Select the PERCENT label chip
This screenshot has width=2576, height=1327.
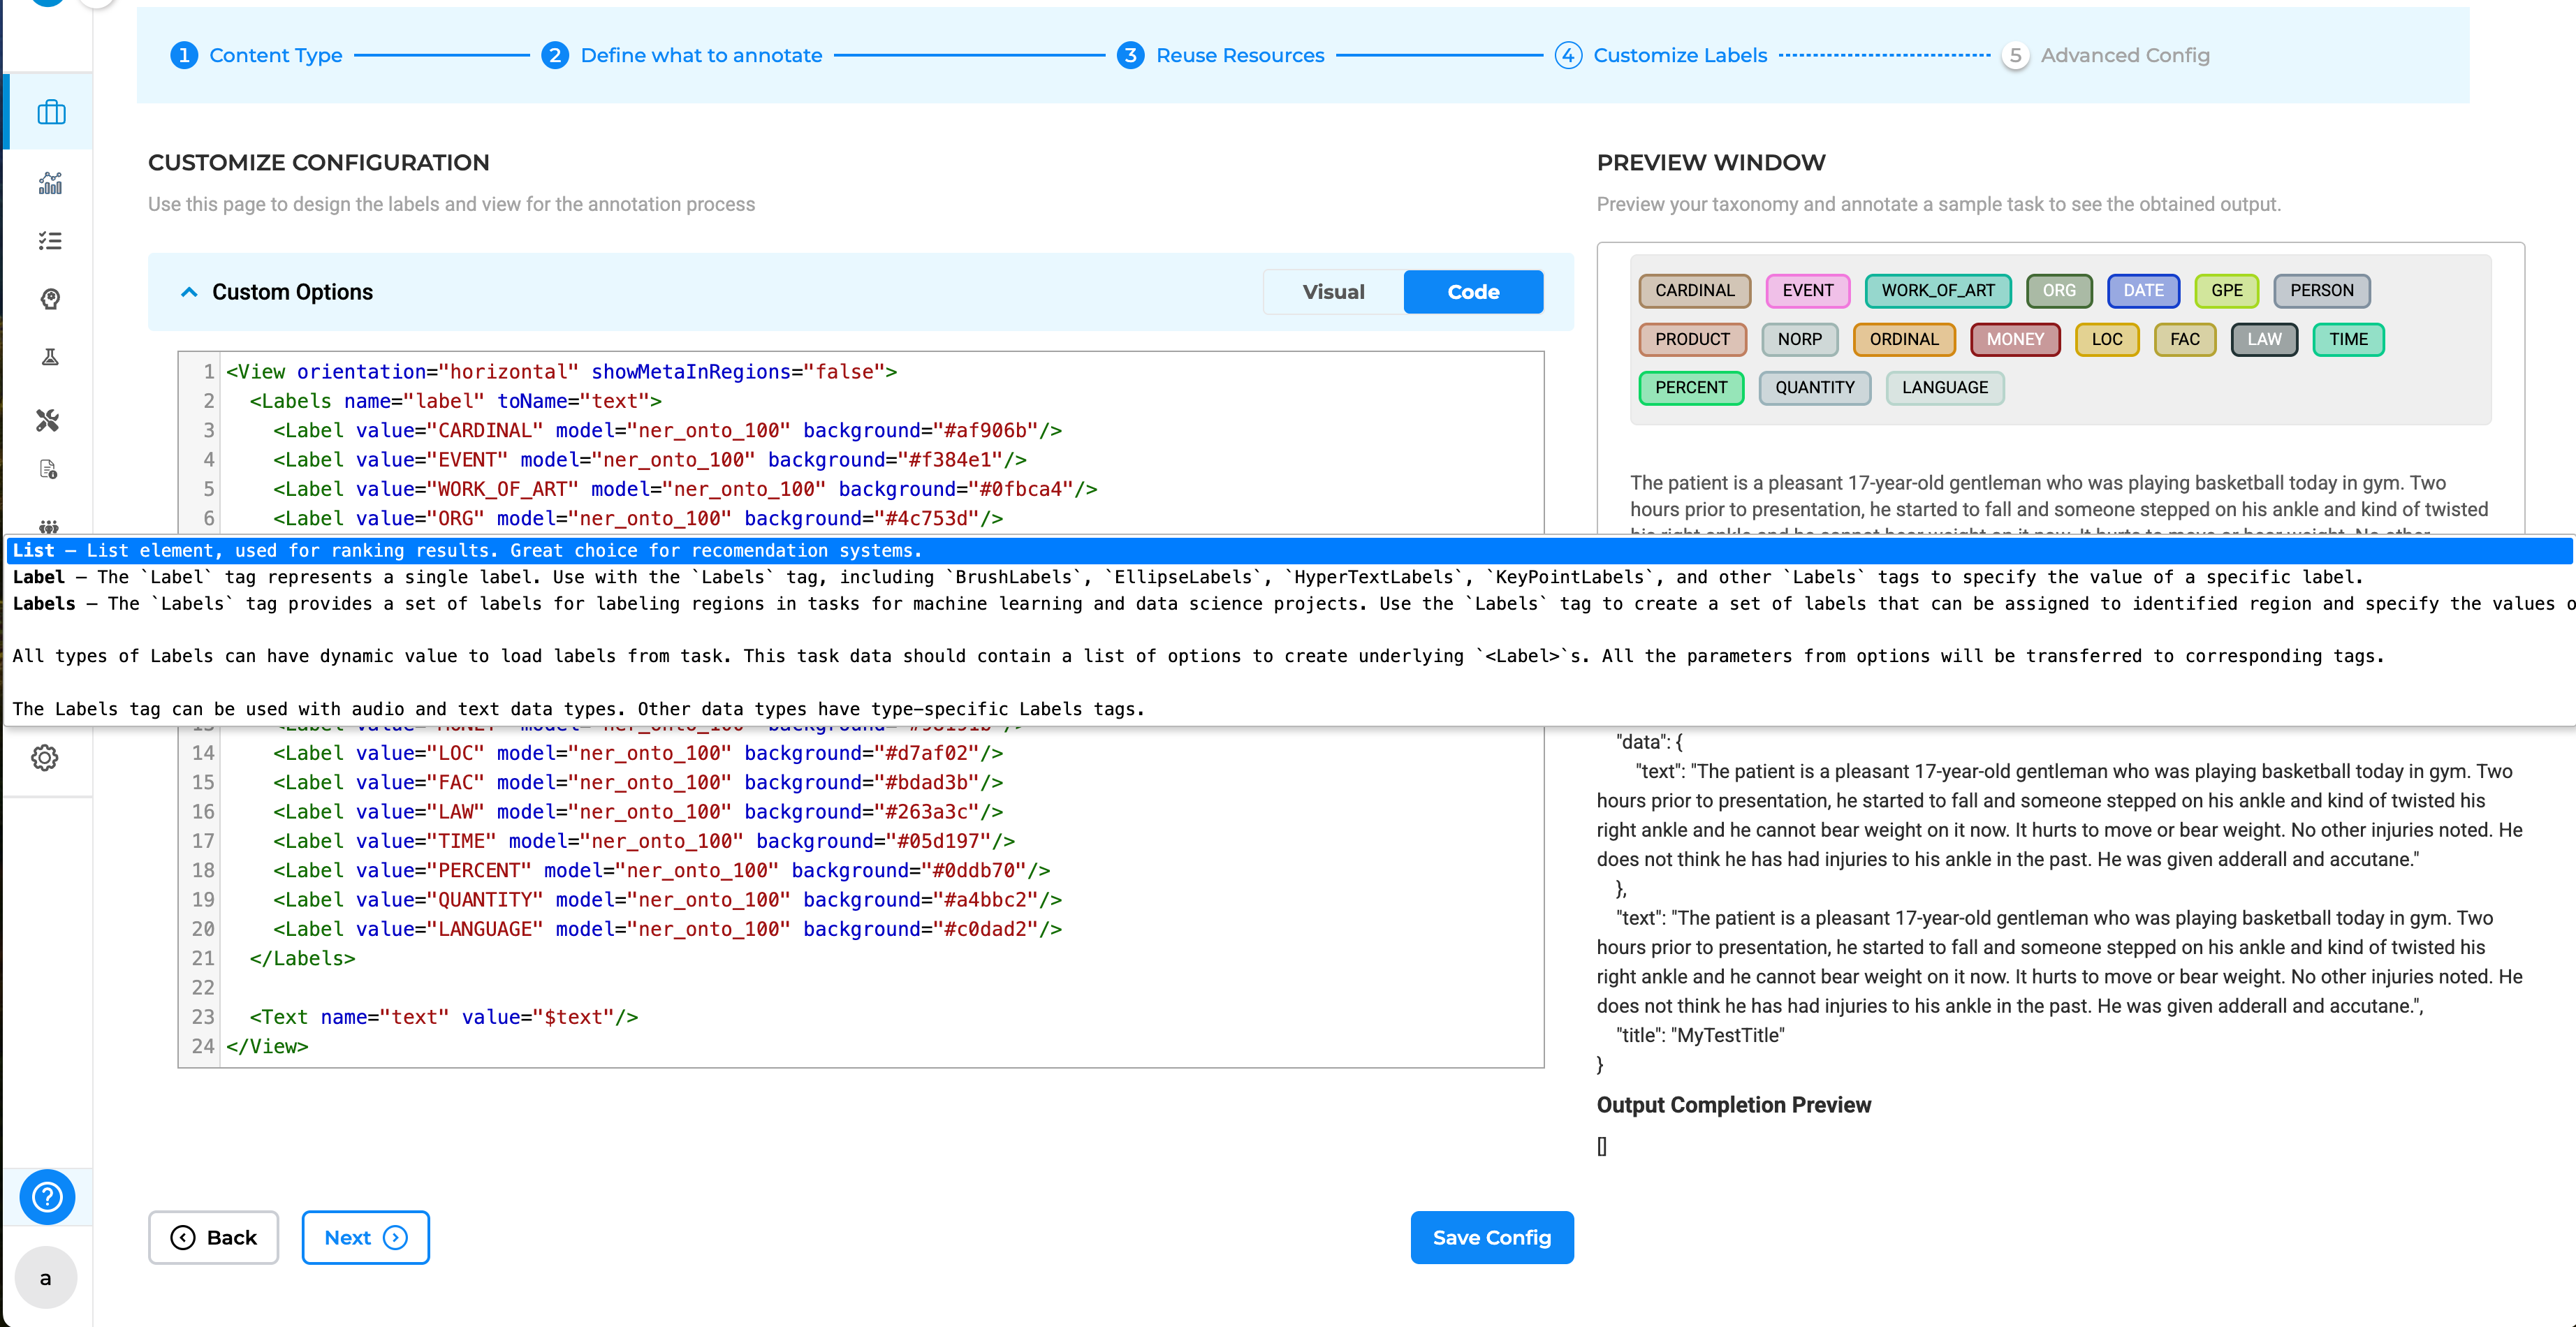point(1690,388)
